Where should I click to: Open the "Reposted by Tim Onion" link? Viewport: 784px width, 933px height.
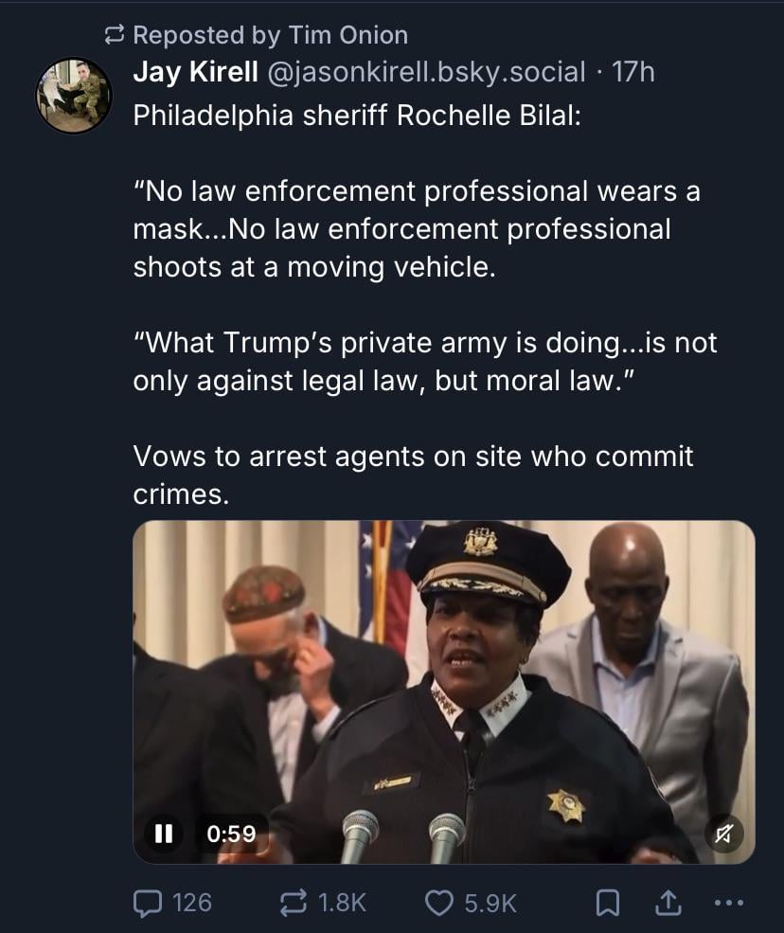pos(270,36)
